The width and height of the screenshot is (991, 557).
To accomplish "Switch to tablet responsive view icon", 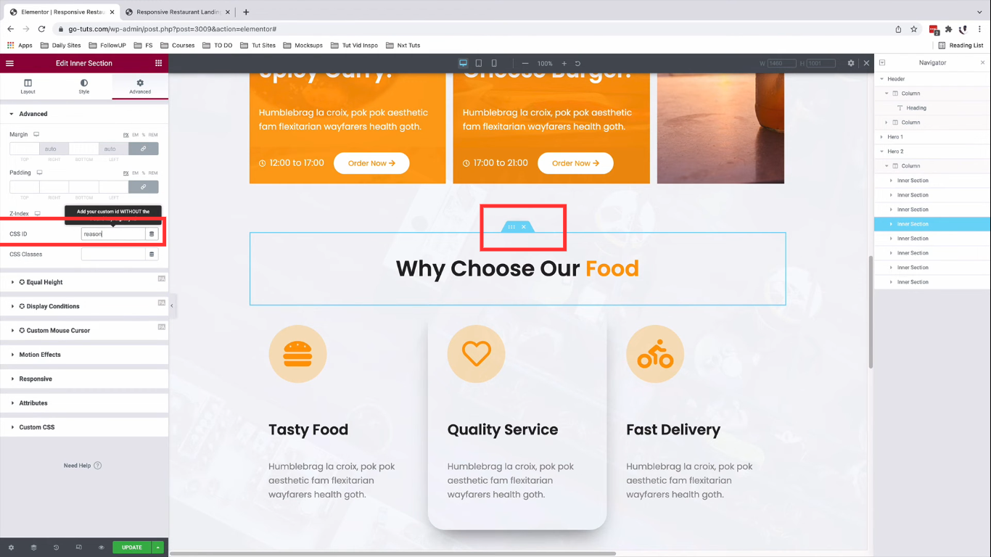I will (479, 63).
